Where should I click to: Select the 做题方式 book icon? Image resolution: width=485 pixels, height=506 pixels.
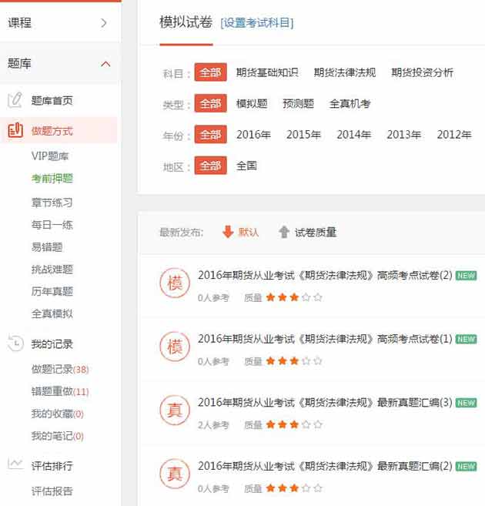[15, 130]
